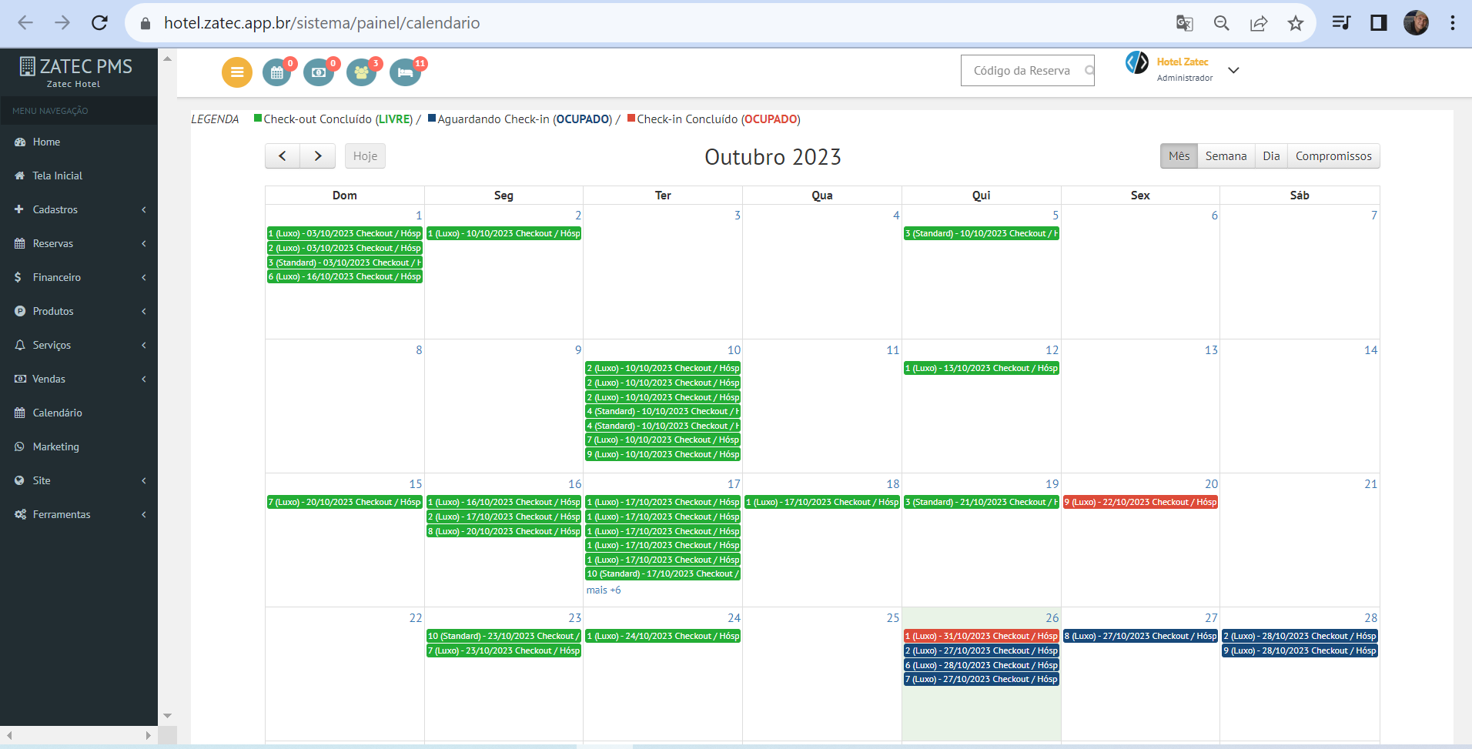
Task: Open red reservation 9 (Luxo) on day 20
Action: [1139, 503]
